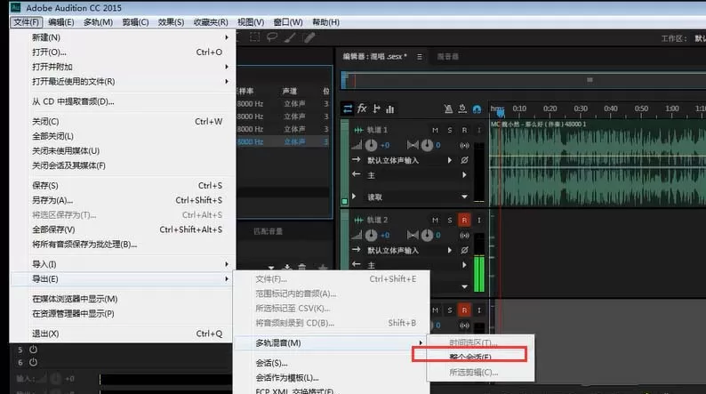Open the editor panel menu icon

pos(420,57)
